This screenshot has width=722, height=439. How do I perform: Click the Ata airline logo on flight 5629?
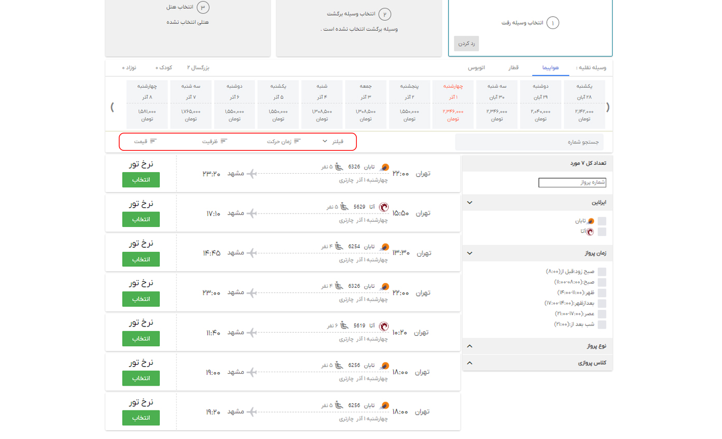point(384,207)
